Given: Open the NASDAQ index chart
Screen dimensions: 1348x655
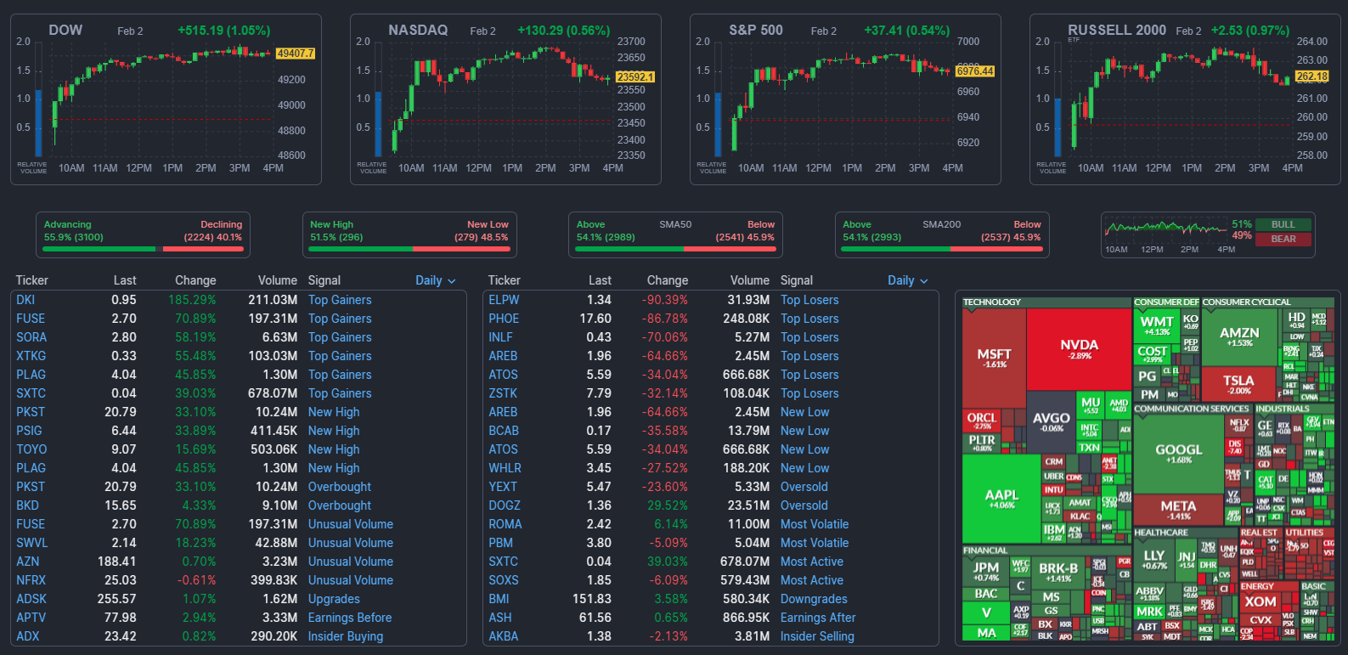Looking at the screenshot, I should click(x=505, y=99).
